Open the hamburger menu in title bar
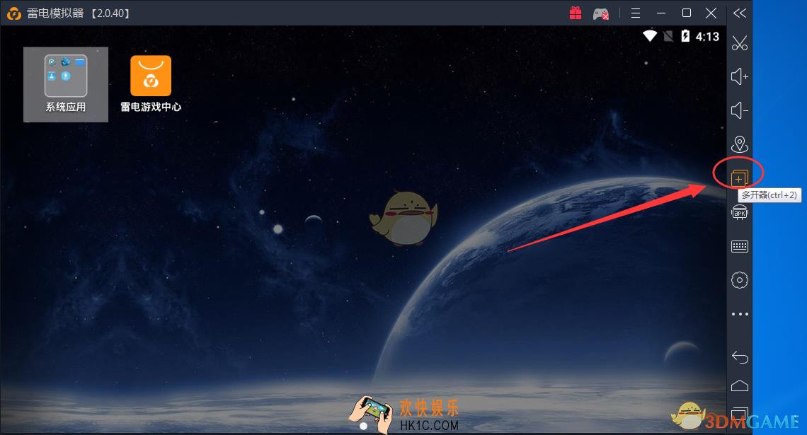The height and width of the screenshot is (435, 807). coord(636,13)
